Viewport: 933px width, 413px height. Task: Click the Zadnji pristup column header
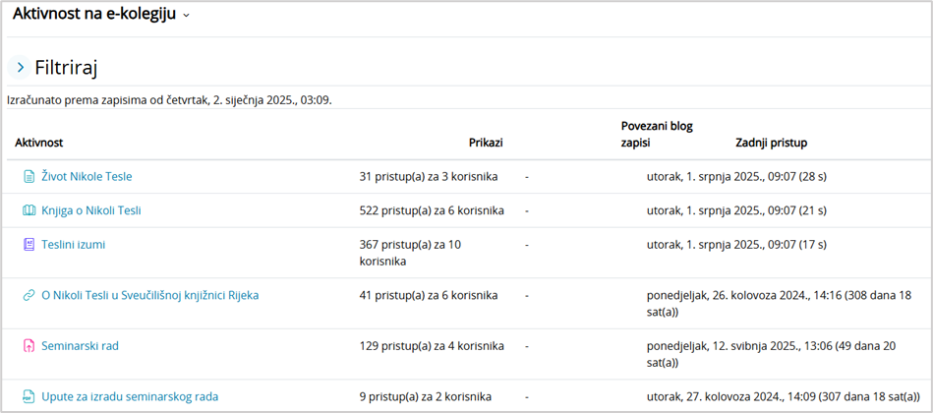(x=771, y=143)
